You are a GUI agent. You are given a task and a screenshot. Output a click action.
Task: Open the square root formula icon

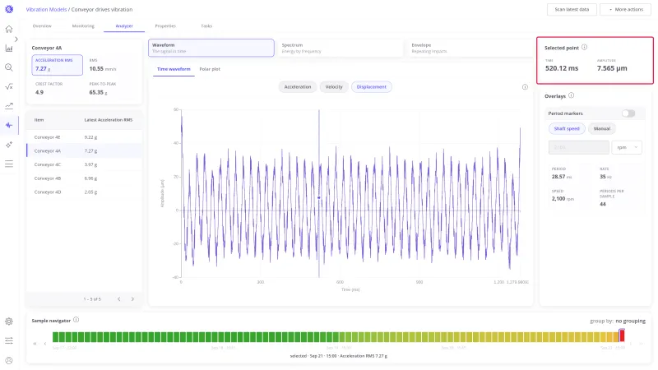coord(9,86)
